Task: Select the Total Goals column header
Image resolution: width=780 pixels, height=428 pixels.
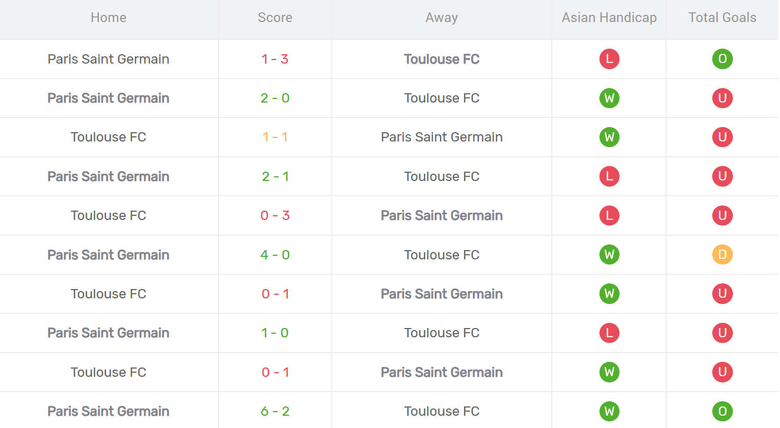Action: [x=722, y=17]
